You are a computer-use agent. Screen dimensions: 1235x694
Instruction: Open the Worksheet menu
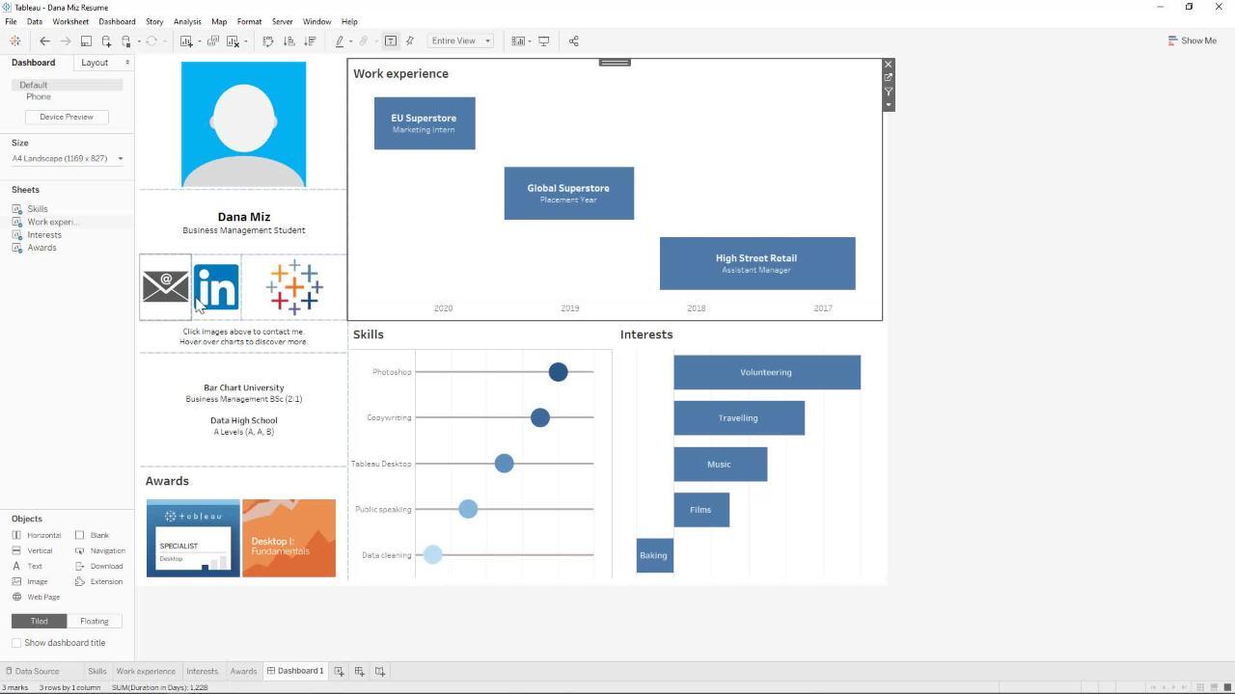(70, 21)
